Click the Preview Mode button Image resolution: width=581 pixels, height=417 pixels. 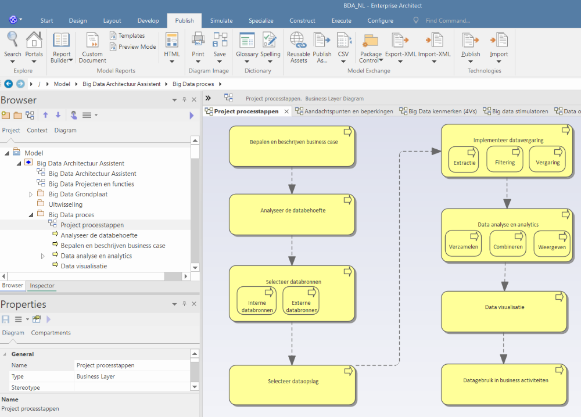[x=137, y=47]
